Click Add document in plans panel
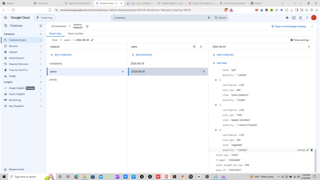This screenshot has width=320, height=180. click(142, 55)
